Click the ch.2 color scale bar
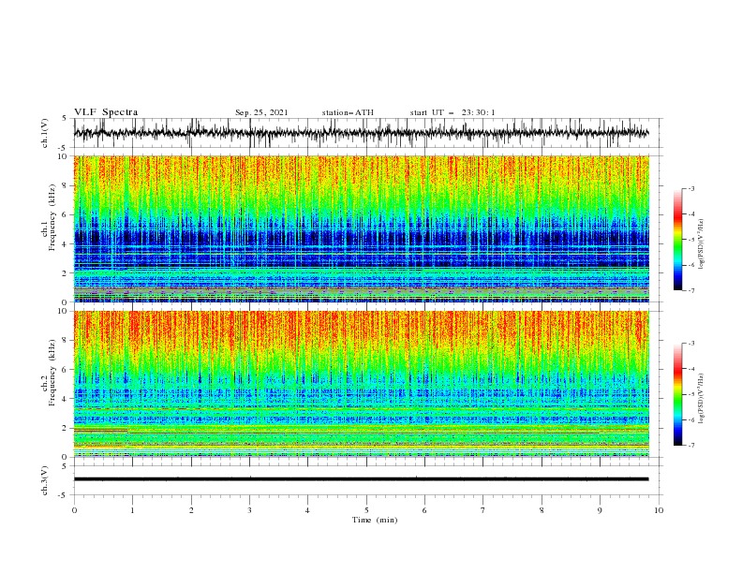Viewport: 742px width, 573px height. point(678,394)
